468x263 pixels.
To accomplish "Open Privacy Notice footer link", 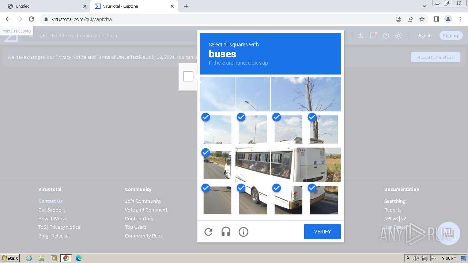I will (x=65, y=227).
